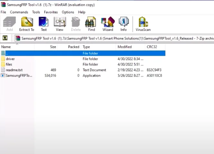Click the readme.txt document icon
The image size is (214, 154).
[x=3, y=70]
